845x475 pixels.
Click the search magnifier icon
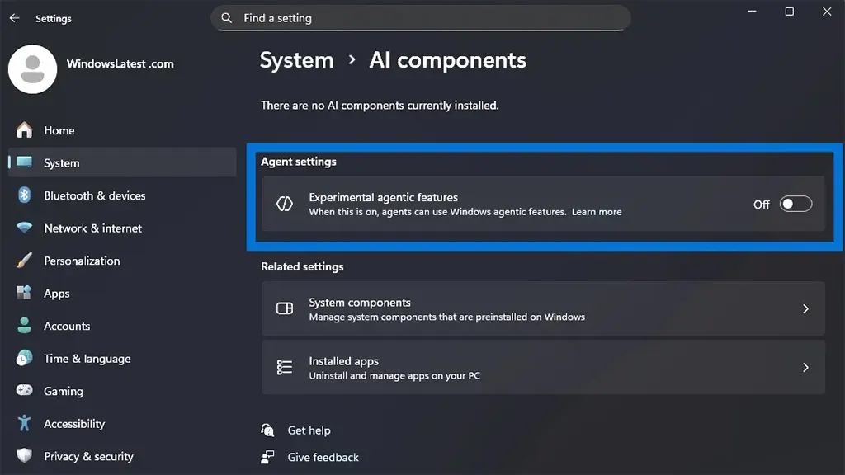pyautogui.click(x=227, y=18)
